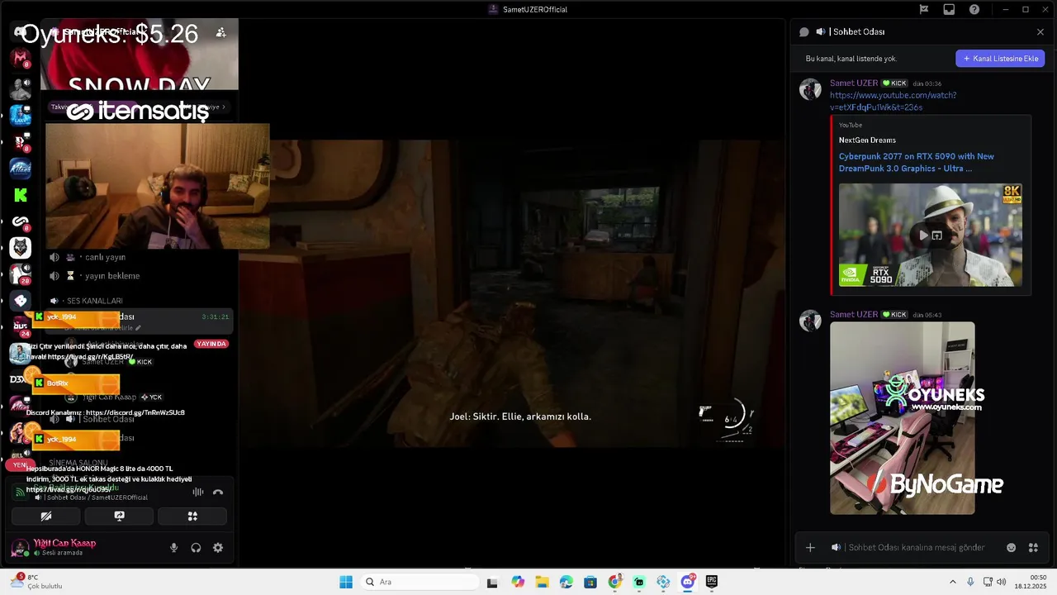The height and width of the screenshot is (595, 1057).
Task: Click the Windows taskbar search box 'Ara'
Action: 418,582
